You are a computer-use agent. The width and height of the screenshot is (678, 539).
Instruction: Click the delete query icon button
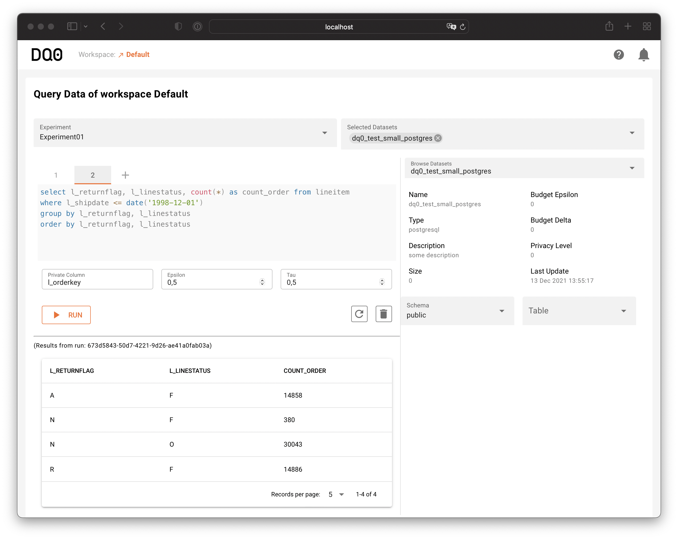point(384,314)
